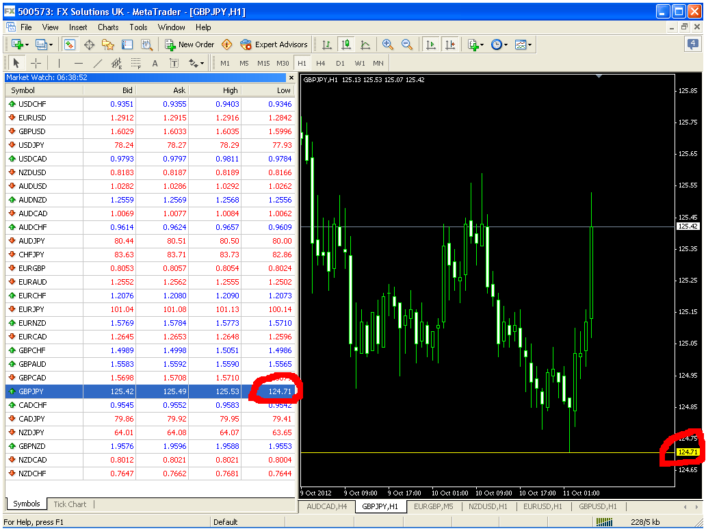This screenshot has width=706, height=531.
Task: Close the Market Watch panel
Action: pyautogui.click(x=291, y=77)
